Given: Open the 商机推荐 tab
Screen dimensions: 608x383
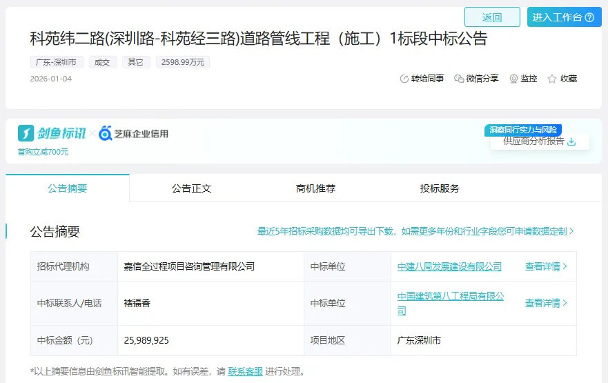Looking at the screenshot, I should point(315,188).
